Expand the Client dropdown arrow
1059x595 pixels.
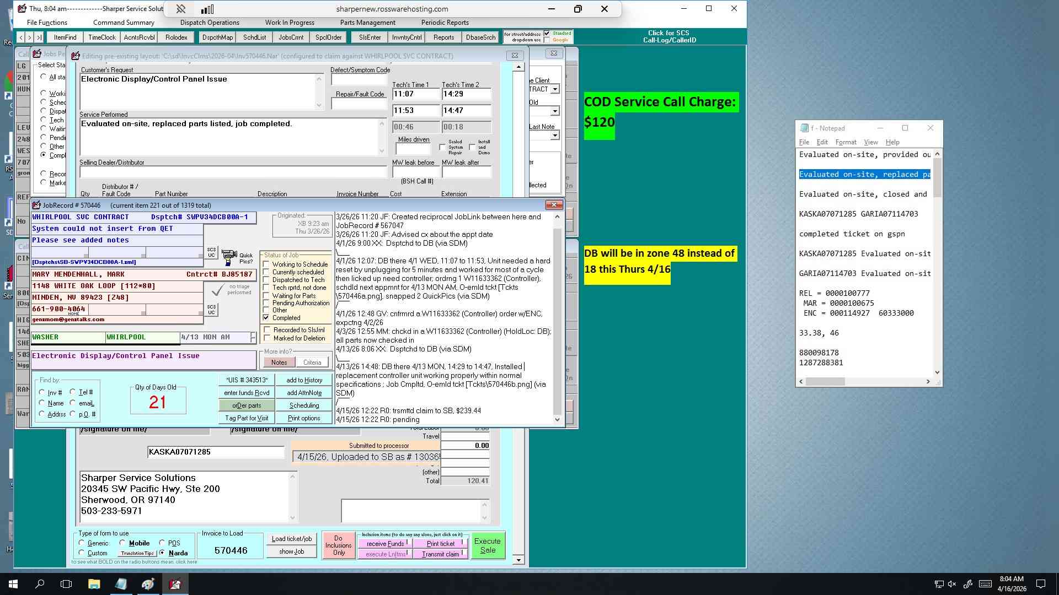pyautogui.click(x=555, y=89)
